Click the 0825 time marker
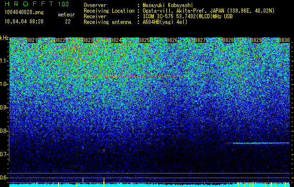The width and height of the screenshot is (294, 187). (144, 40)
